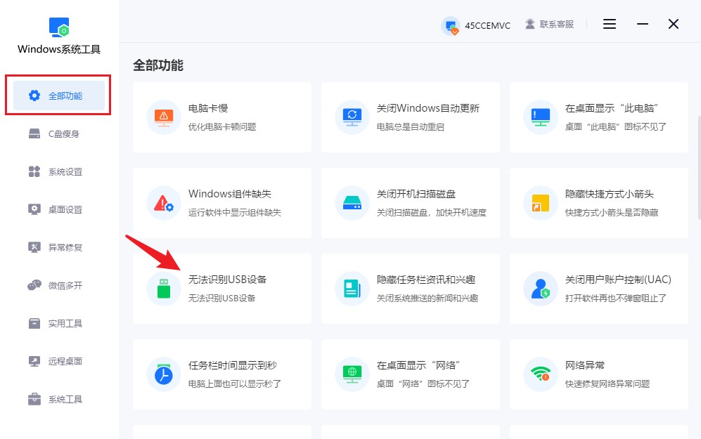Enable 关闭开机扫描磁盘 to speed up boot
Image resolution: width=701 pixels, height=439 pixels.
(411, 202)
